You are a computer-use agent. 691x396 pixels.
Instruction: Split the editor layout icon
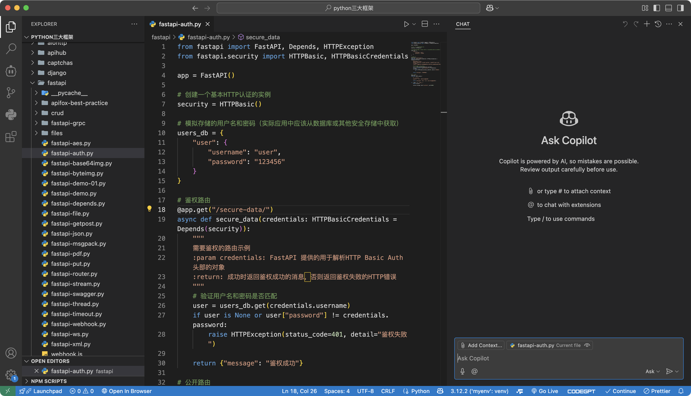point(425,24)
